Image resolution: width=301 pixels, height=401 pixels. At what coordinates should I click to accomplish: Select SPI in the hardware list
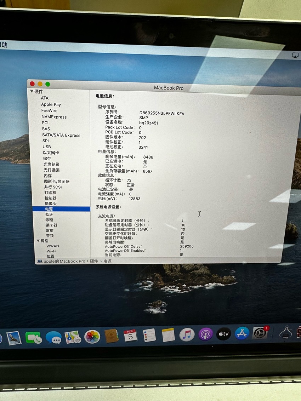click(x=46, y=141)
